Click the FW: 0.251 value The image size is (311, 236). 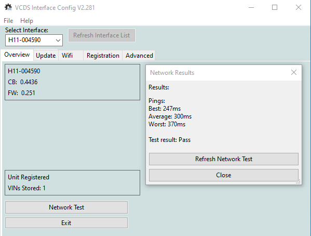(x=21, y=93)
